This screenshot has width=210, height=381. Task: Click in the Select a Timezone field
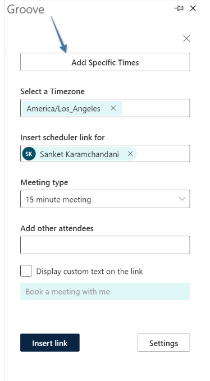156,108
